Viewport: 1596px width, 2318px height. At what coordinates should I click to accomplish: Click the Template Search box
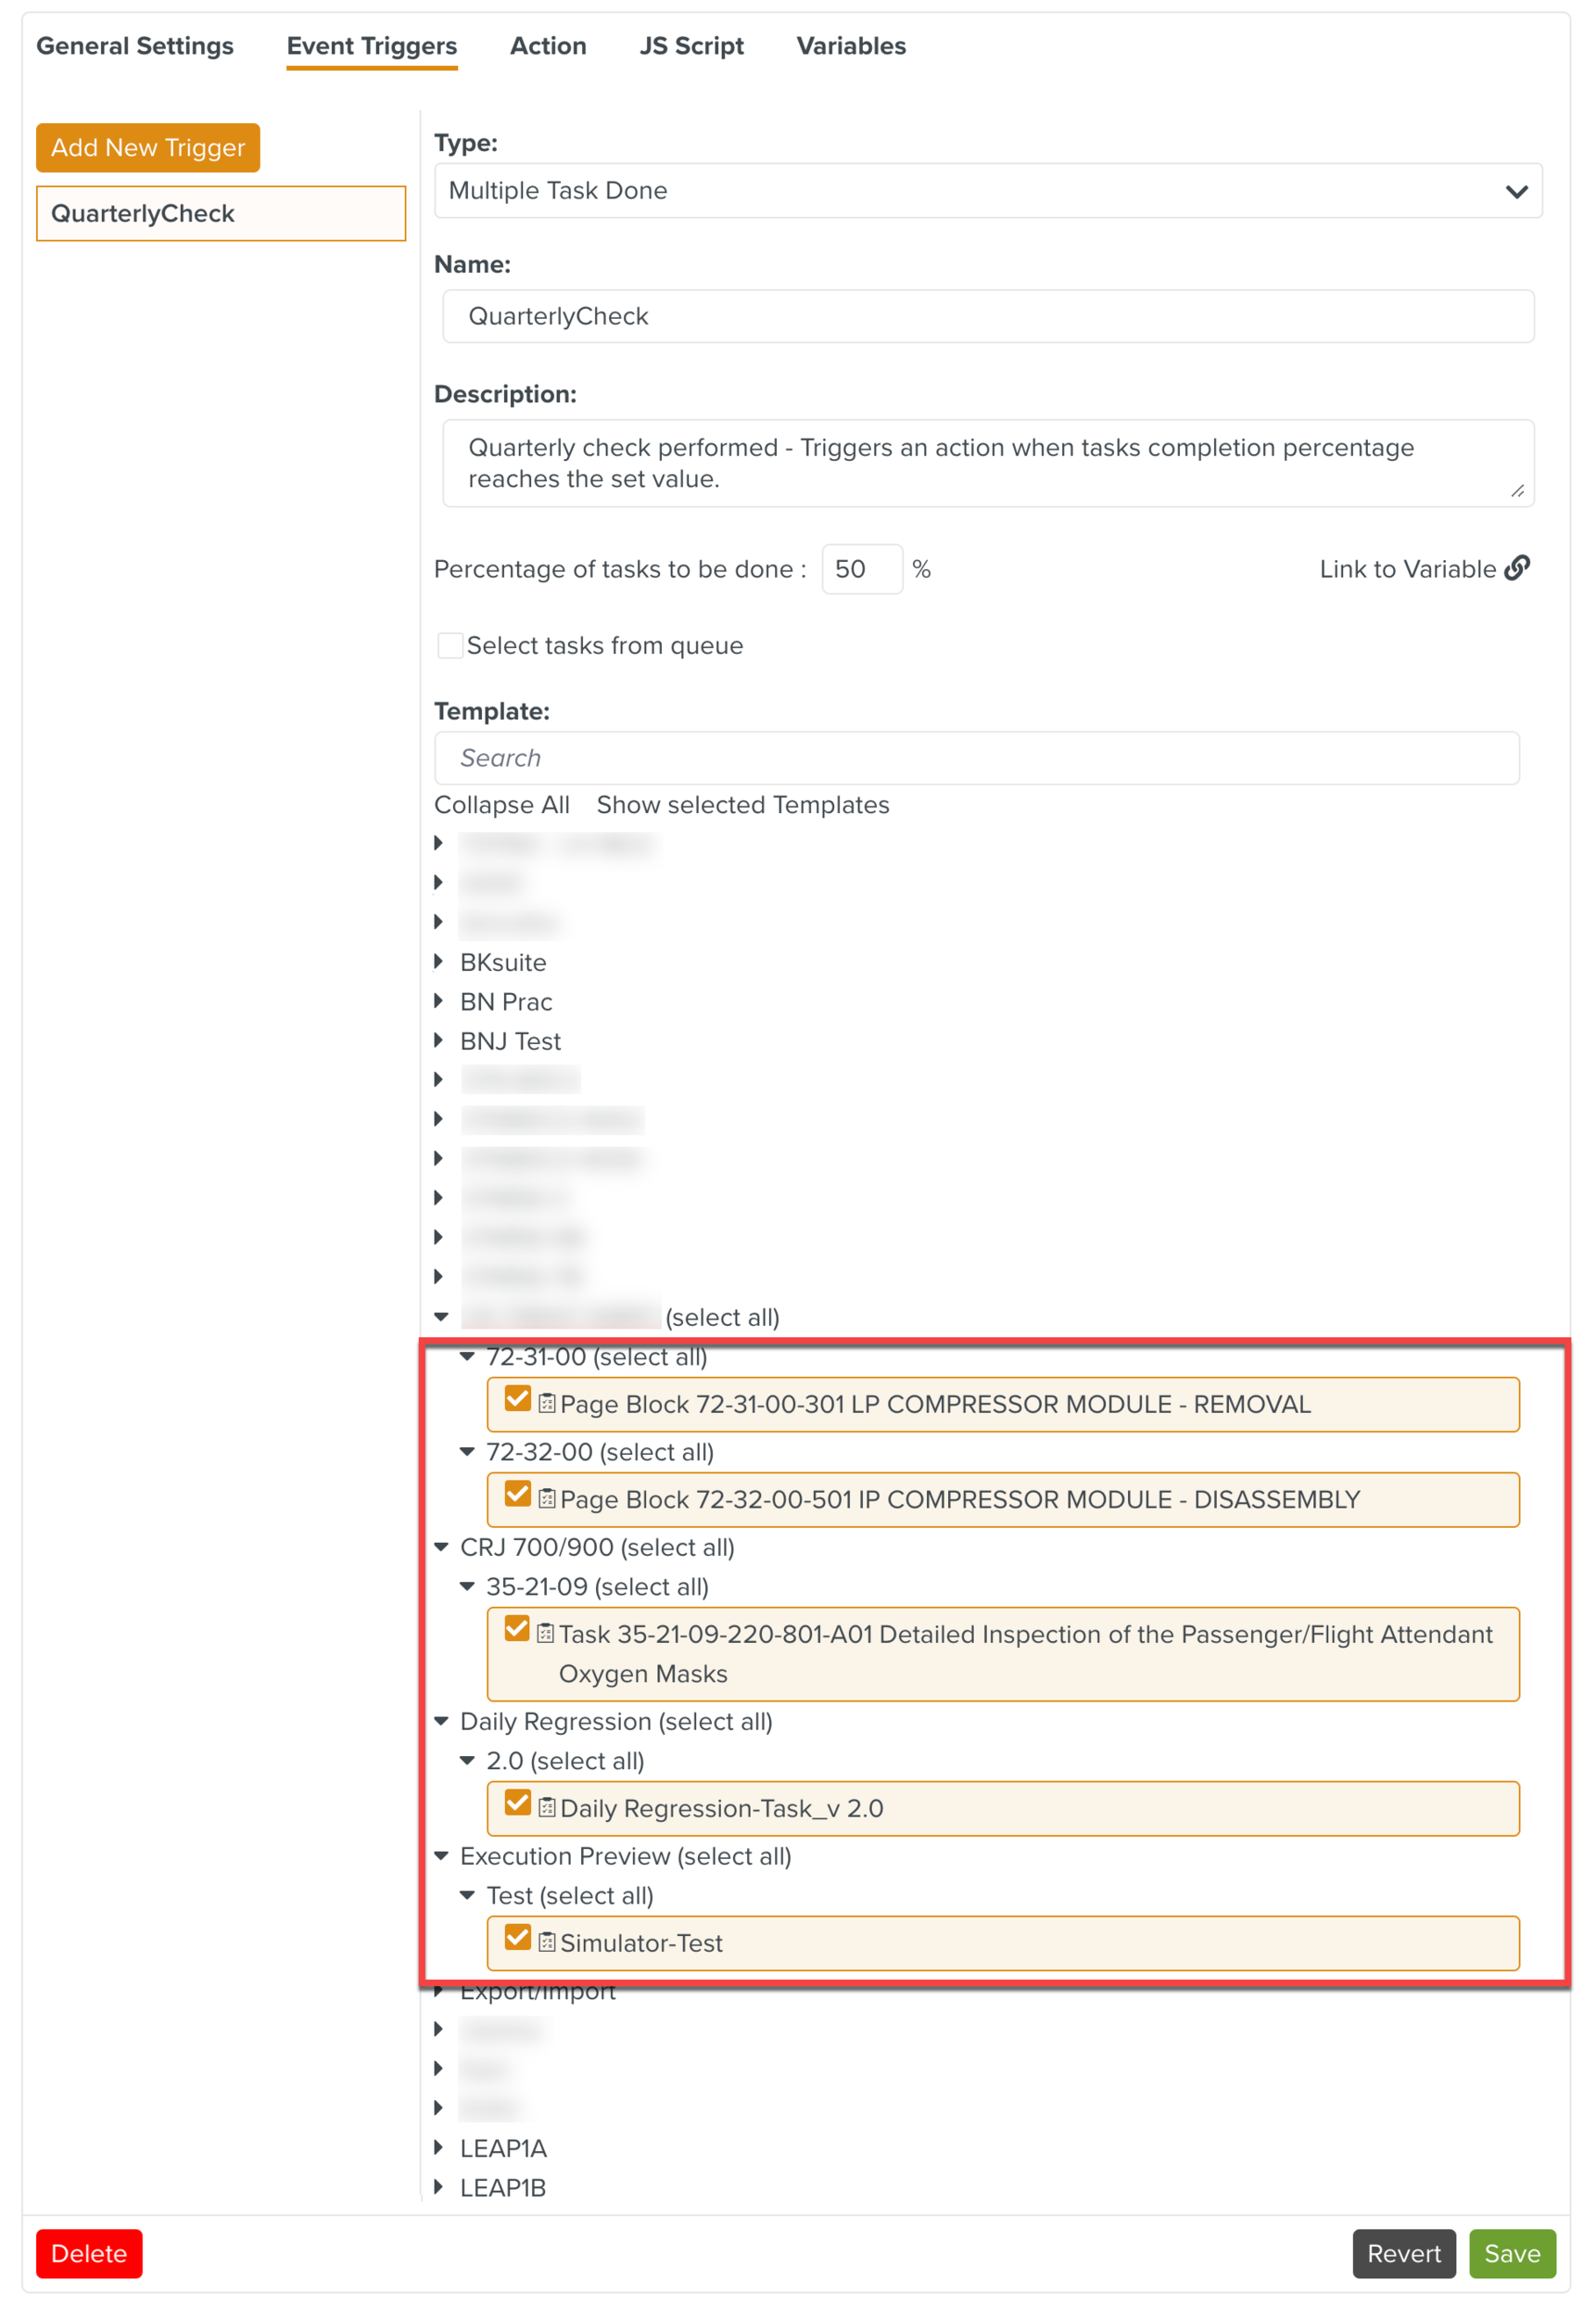975,758
